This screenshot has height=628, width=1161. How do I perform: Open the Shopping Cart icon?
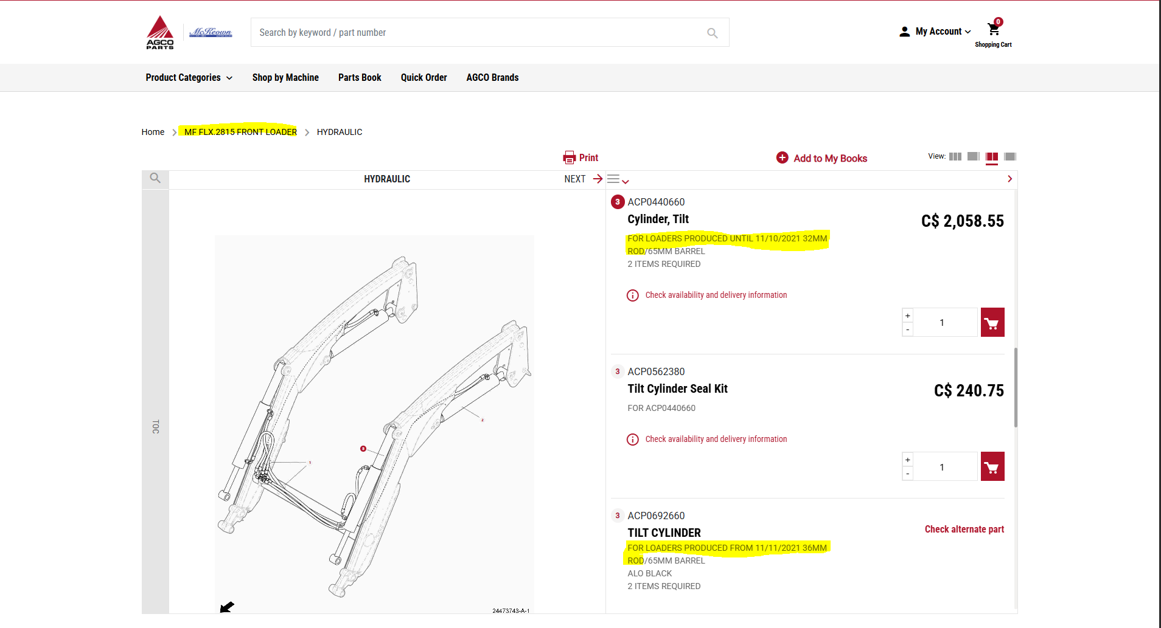pyautogui.click(x=993, y=30)
